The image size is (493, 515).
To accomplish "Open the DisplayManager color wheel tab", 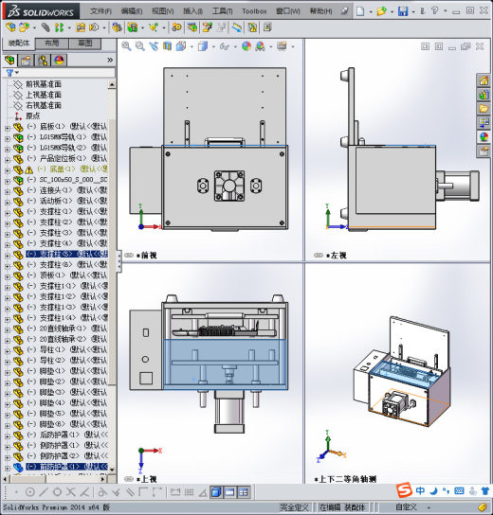I will (59, 61).
